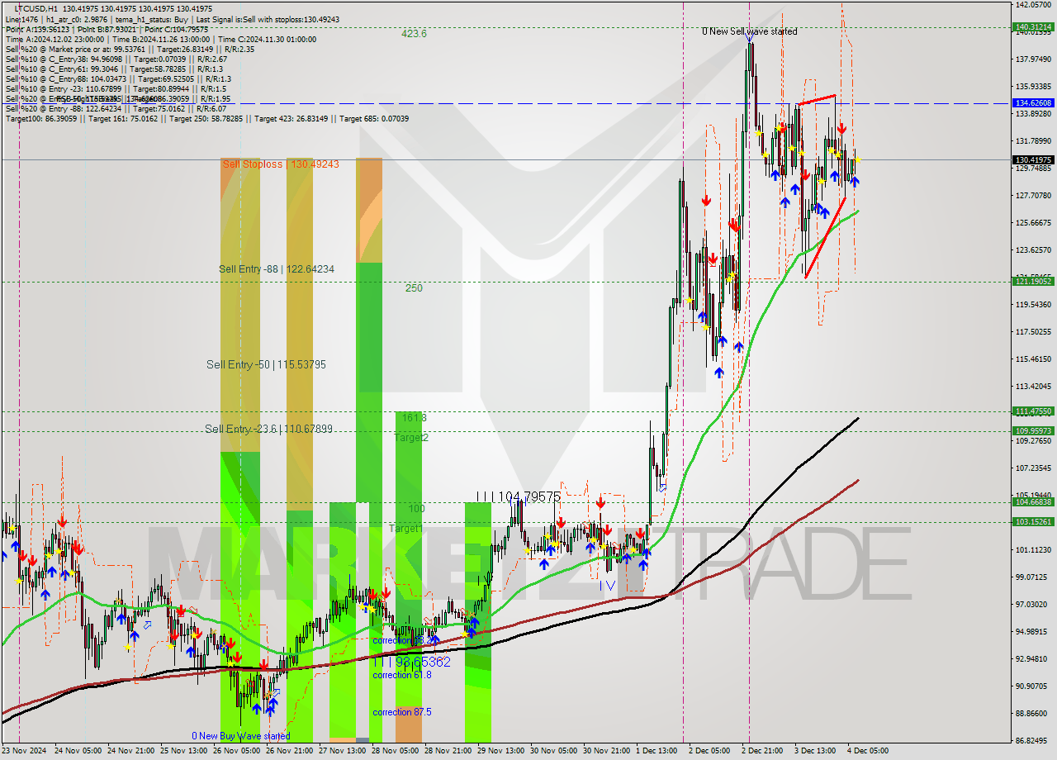The width and height of the screenshot is (1057, 760).
Task: Click the '0 New Buy Wave started' annotation
Action: (241, 736)
